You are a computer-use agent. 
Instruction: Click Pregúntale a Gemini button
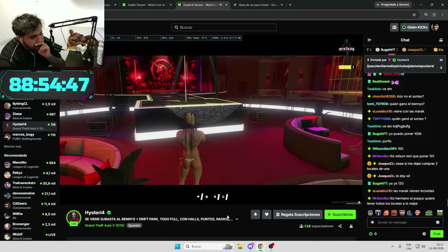[392, 5]
